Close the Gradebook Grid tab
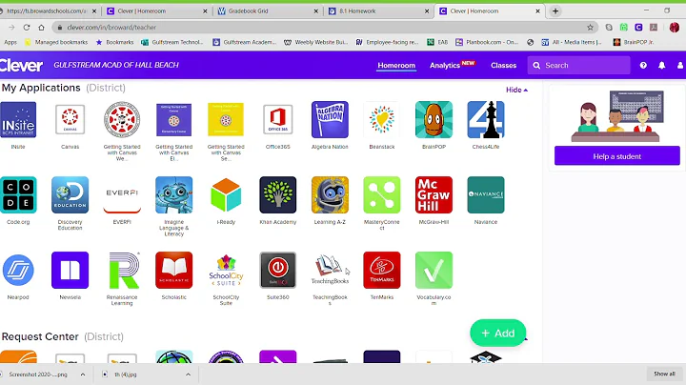 pyautogui.click(x=316, y=11)
